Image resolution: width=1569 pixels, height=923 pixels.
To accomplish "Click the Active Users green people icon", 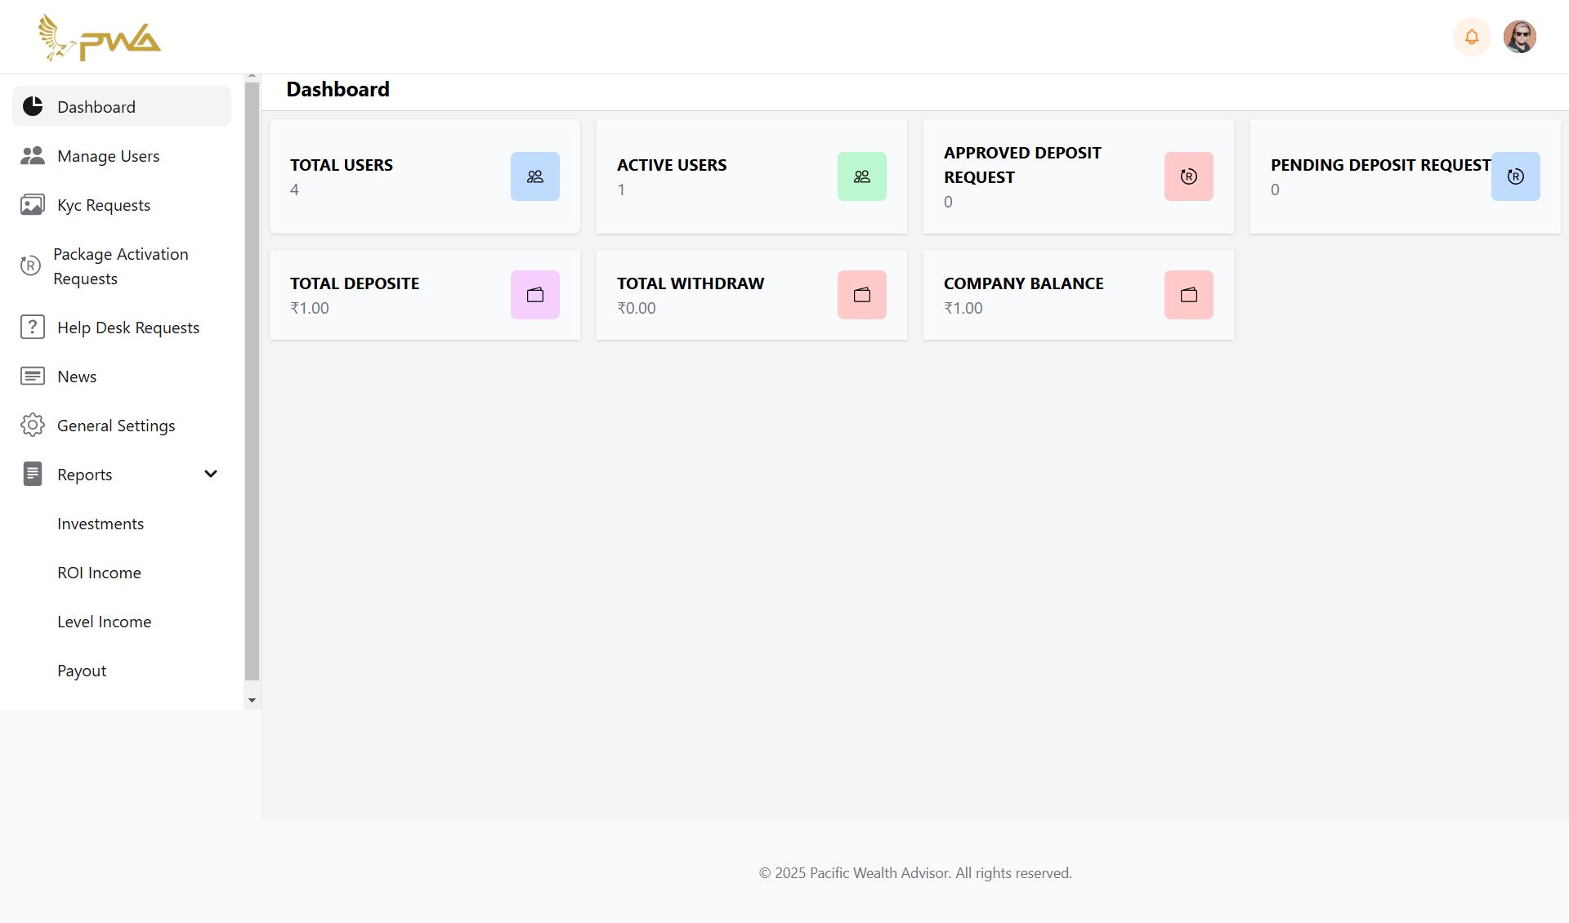I will click(861, 176).
